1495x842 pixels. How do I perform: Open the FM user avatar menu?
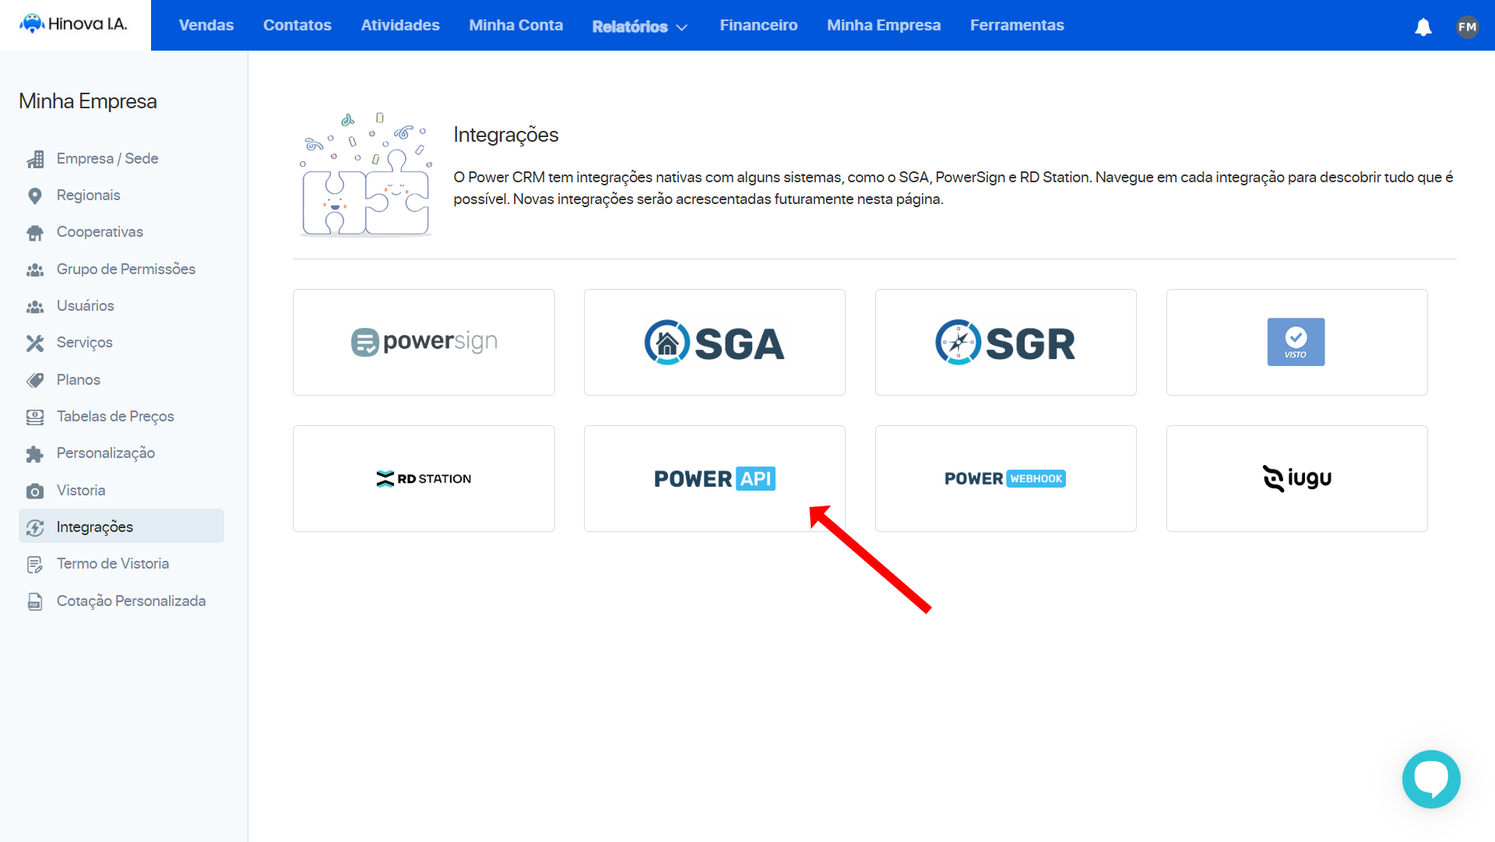pos(1467,26)
